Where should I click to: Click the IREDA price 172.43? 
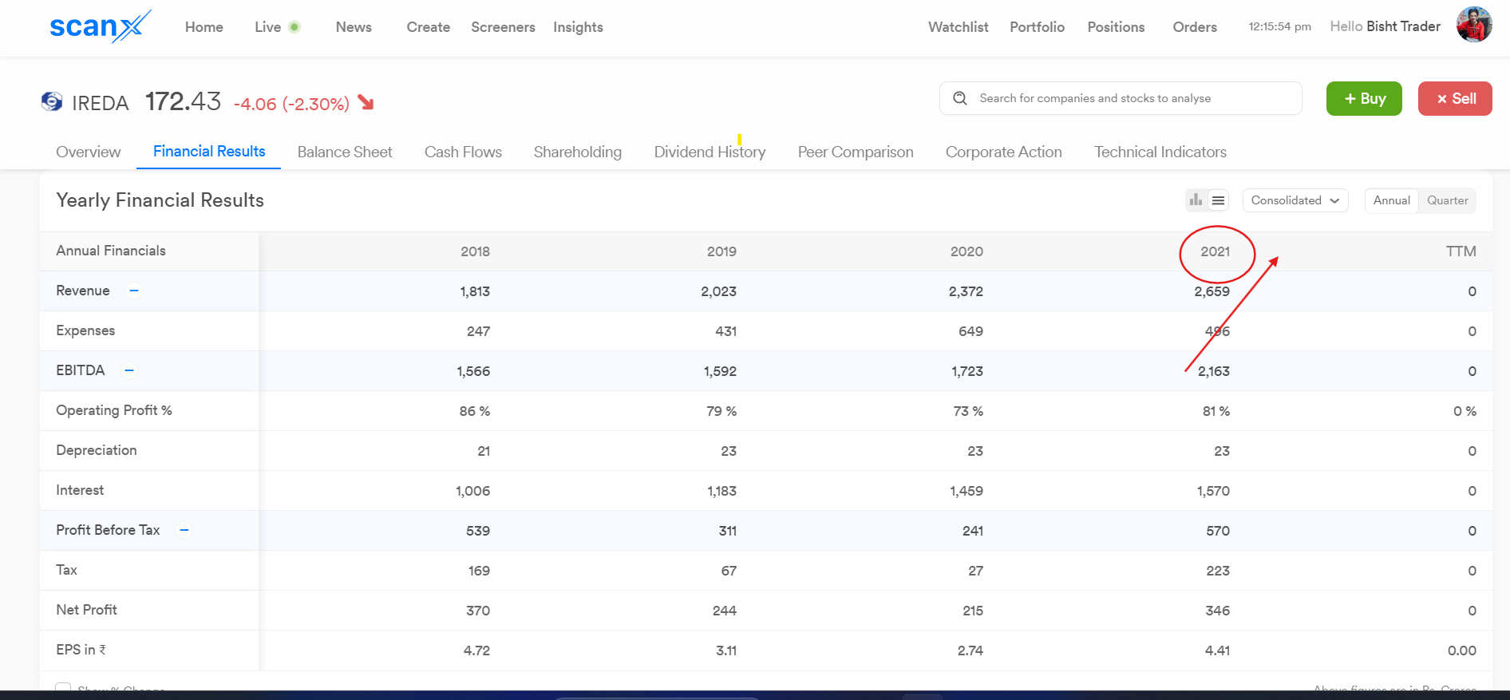click(x=183, y=101)
